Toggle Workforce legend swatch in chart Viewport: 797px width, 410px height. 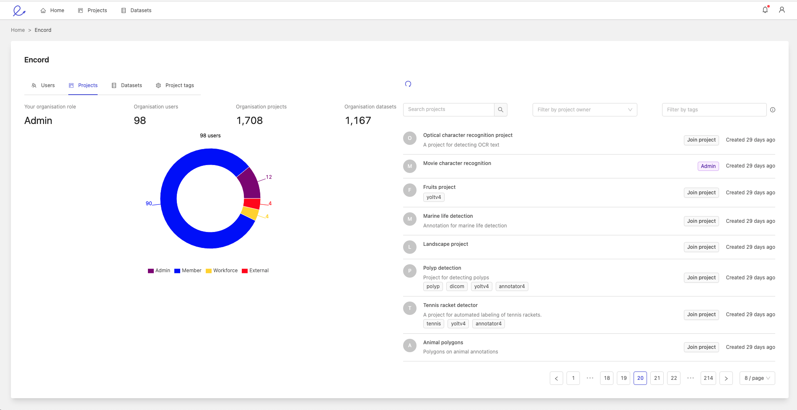tap(209, 271)
